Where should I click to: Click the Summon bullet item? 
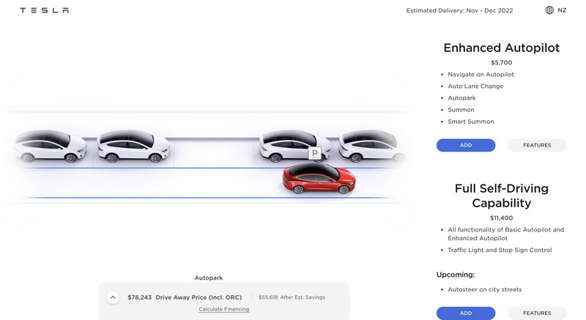[461, 110]
